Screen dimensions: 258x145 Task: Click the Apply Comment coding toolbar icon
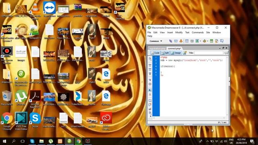pos(150,100)
